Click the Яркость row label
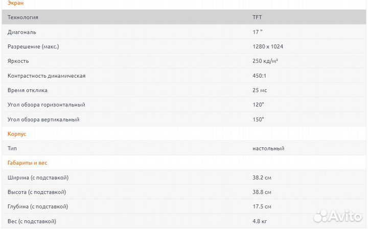The image size is (368, 229). [19, 61]
